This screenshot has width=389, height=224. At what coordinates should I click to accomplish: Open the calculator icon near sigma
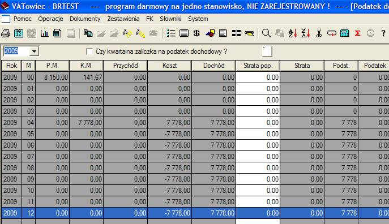tap(345, 33)
